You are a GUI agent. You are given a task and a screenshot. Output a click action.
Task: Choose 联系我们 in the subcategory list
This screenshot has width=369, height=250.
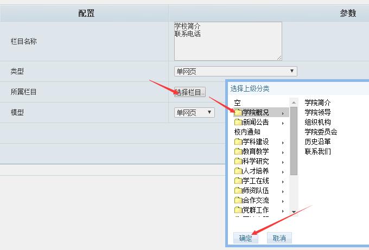[317, 151]
